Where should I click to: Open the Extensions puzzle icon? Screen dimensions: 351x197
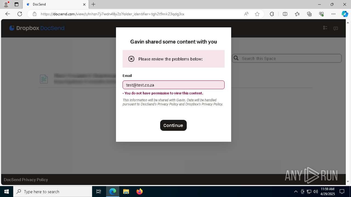pyautogui.click(x=272, y=14)
